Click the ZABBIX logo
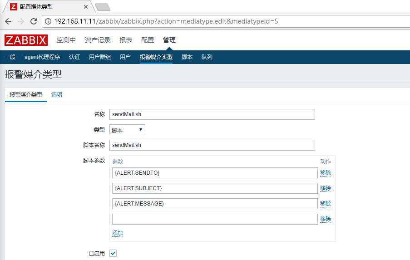410x260 pixels. pyautogui.click(x=26, y=40)
